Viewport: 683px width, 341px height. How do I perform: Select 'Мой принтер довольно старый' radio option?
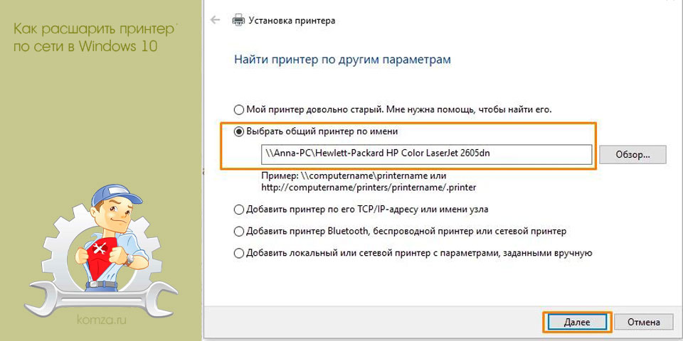(239, 109)
